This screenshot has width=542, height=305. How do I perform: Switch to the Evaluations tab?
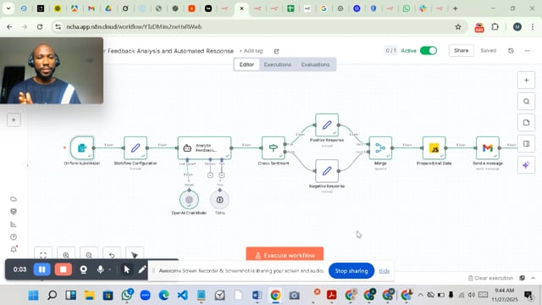315,64
